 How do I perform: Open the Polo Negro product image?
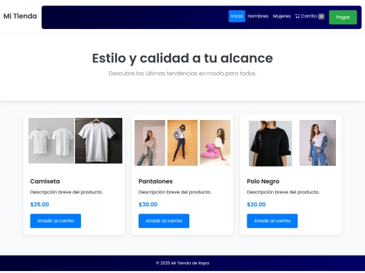(x=293, y=143)
